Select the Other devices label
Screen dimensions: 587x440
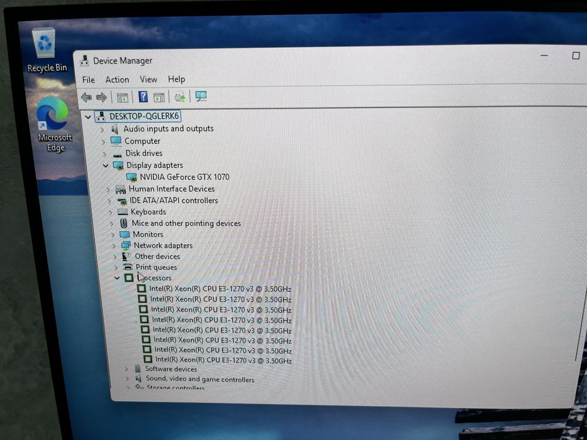pyautogui.click(x=157, y=256)
